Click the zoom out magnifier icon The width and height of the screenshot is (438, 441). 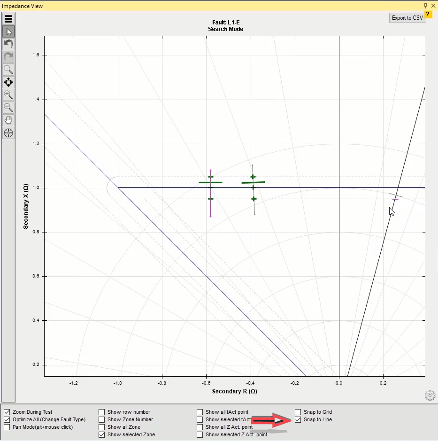[8, 108]
